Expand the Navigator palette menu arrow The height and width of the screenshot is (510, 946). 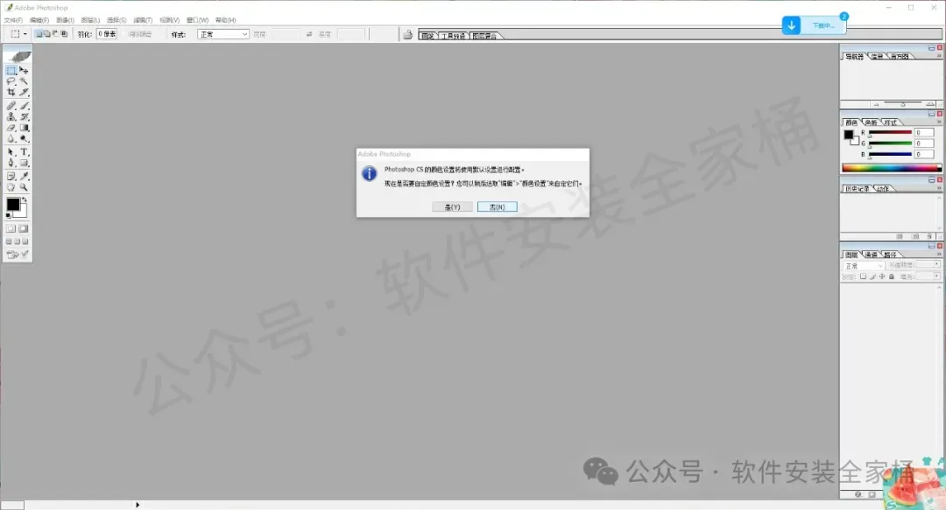(939, 56)
